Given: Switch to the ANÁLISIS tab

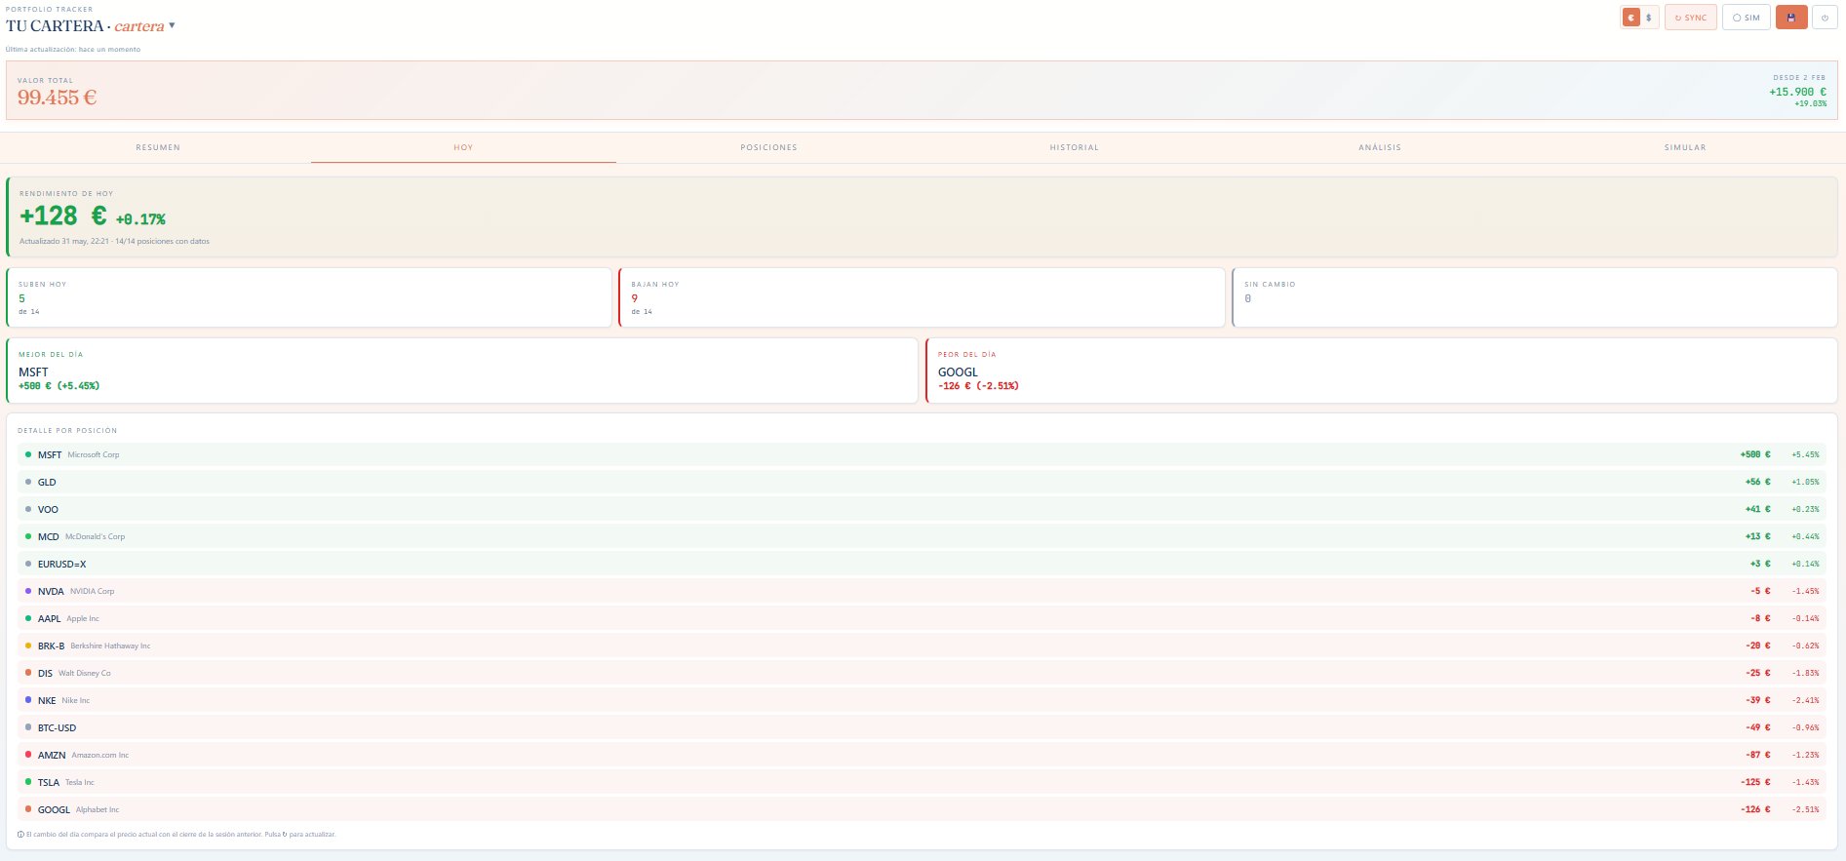Looking at the screenshot, I should (1380, 147).
